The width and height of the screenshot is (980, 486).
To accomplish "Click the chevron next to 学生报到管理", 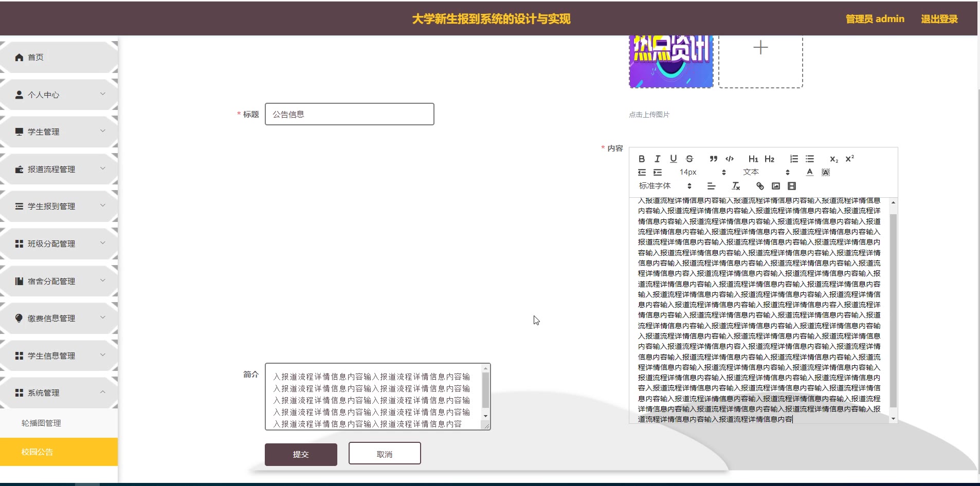I will point(103,205).
